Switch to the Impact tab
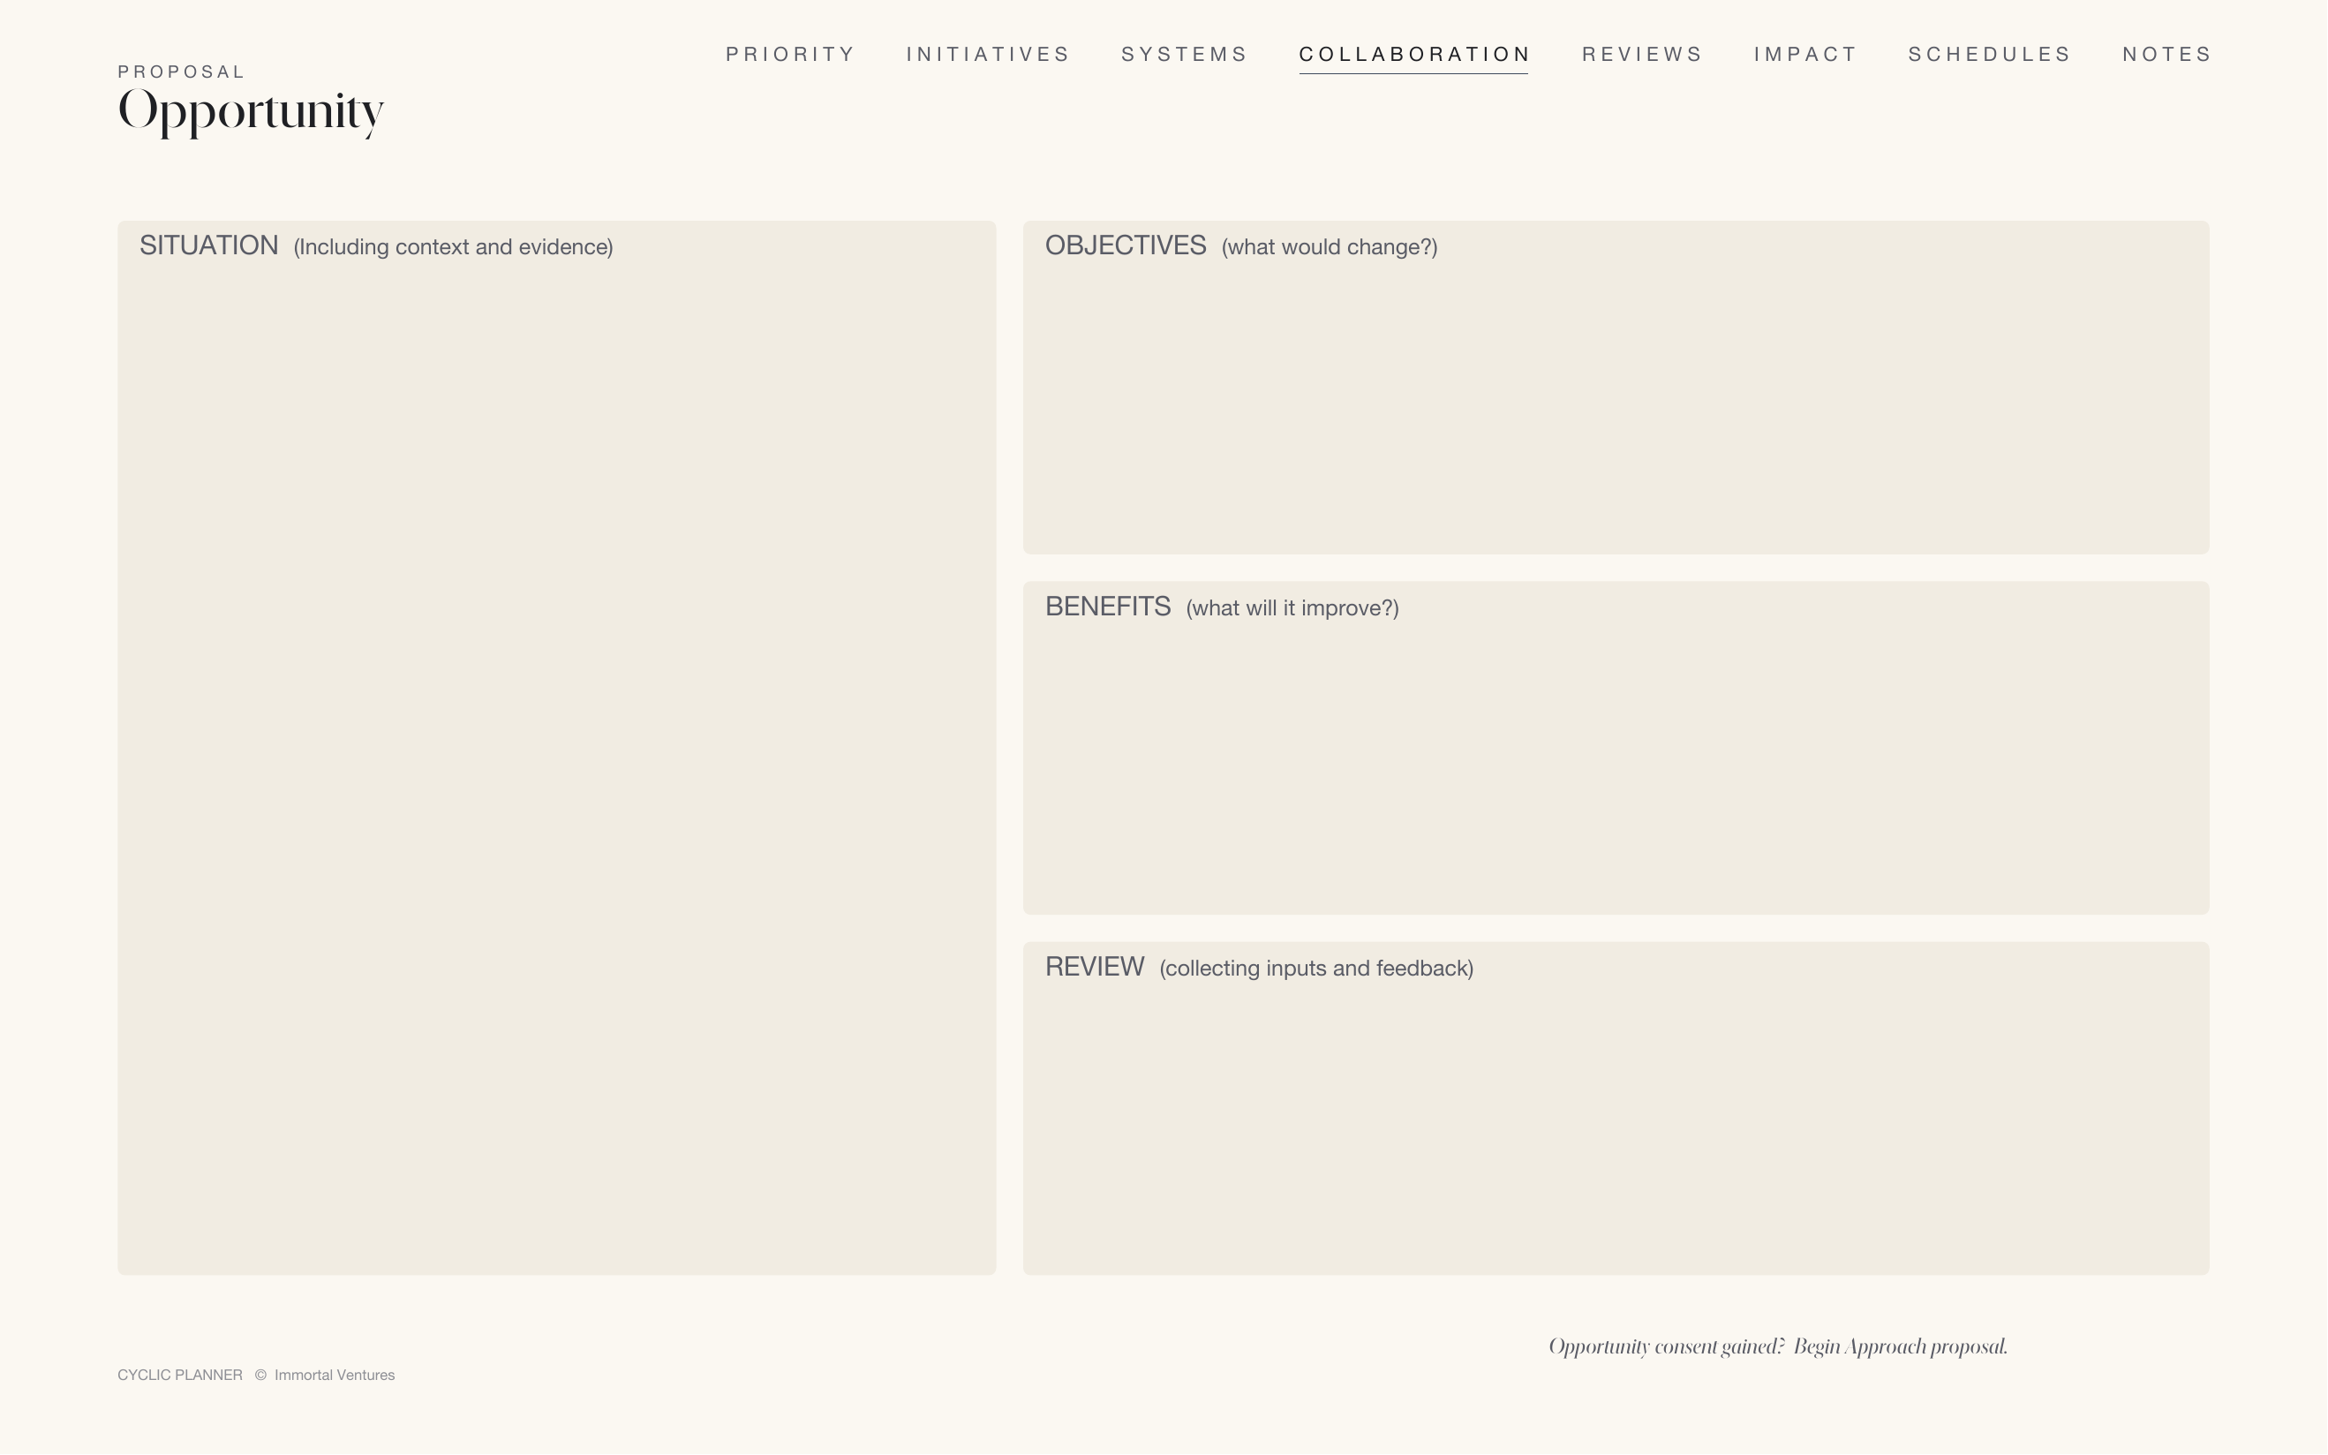Screen dimensions: 2328x1455 (1805, 54)
